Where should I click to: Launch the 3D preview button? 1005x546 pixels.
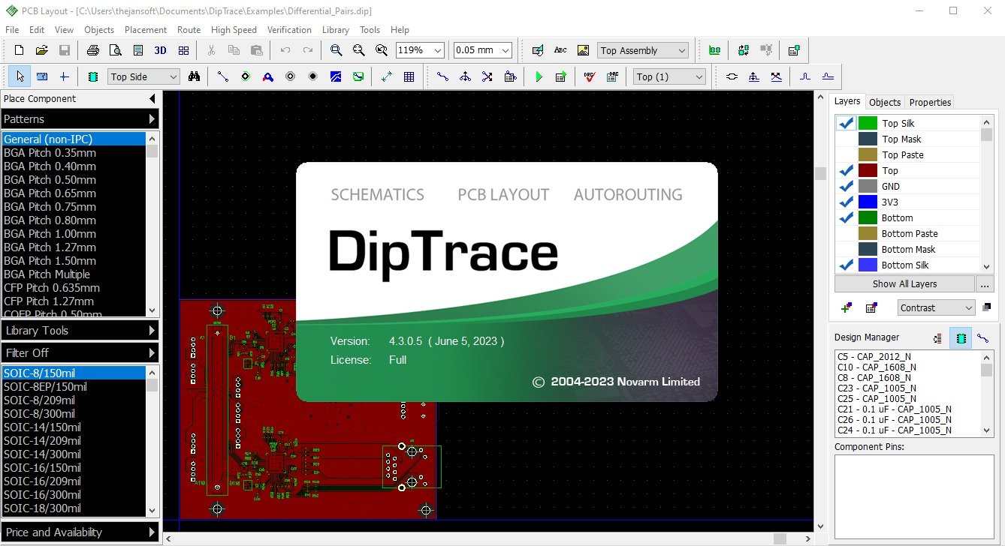pyautogui.click(x=161, y=50)
